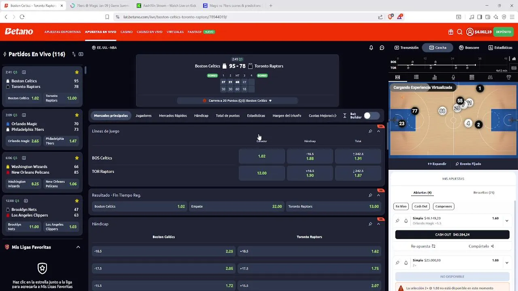Click the collapse sidebar icon beside Partidos En Vivo
The image size is (518, 291).
pyautogui.click(x=81, y=54)
